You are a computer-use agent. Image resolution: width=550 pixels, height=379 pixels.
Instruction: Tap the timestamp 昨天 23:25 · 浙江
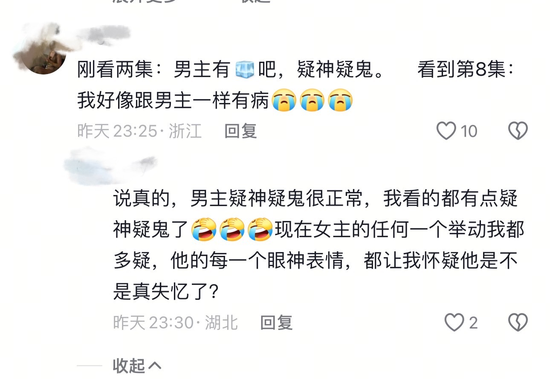point(139,131)
